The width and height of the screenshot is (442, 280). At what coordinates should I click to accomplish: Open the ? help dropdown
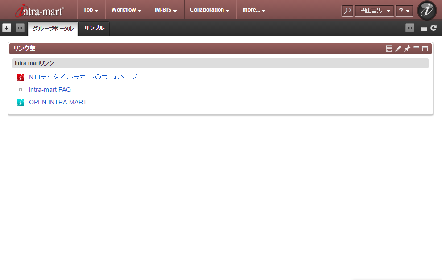(x=404, y=11)
